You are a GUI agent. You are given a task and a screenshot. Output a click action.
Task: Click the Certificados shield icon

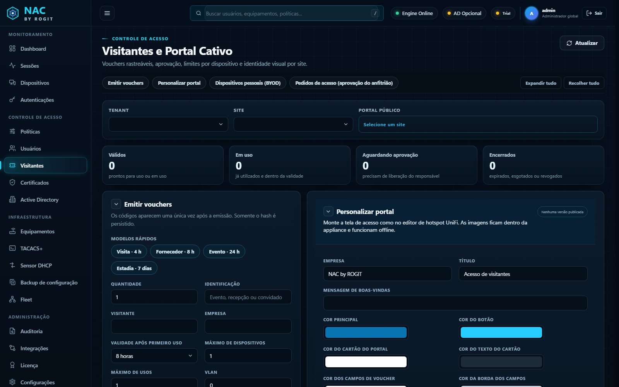tap(12, 183)
